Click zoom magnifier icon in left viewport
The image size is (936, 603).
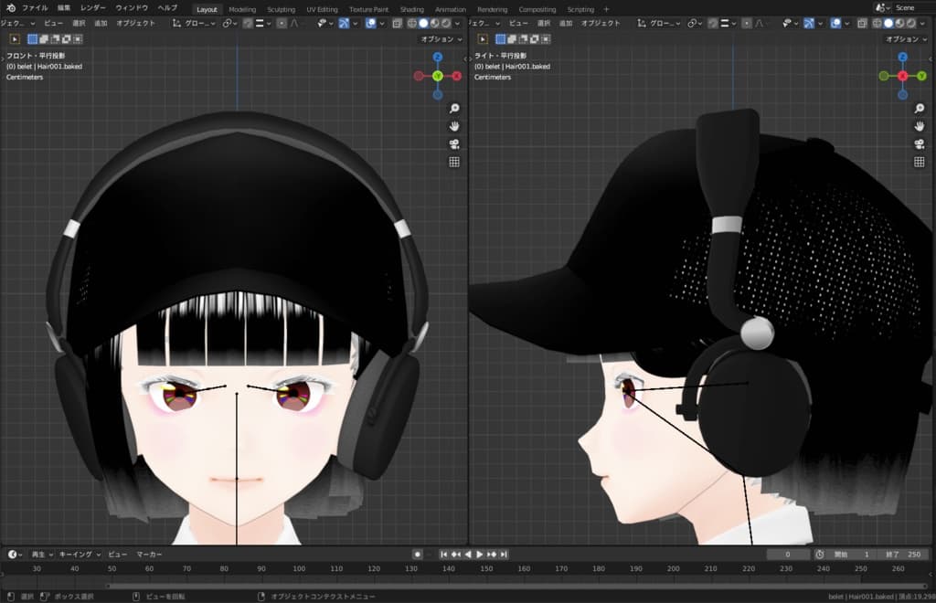point(453,109)
